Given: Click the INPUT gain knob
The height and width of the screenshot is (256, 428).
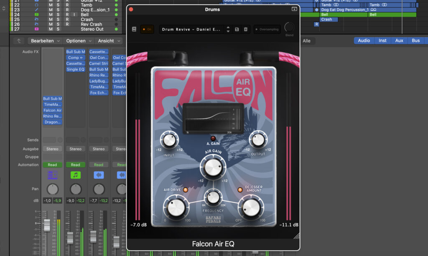Looking at the screenshot, I should click(x=169, y=140).
